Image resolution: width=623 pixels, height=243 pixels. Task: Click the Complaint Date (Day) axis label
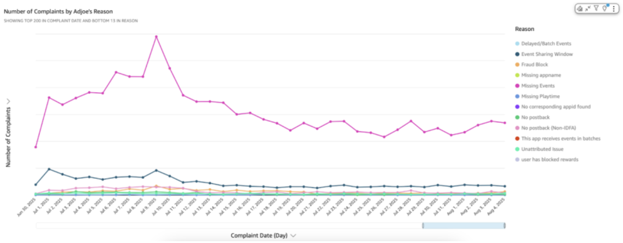tap(259, 235)
